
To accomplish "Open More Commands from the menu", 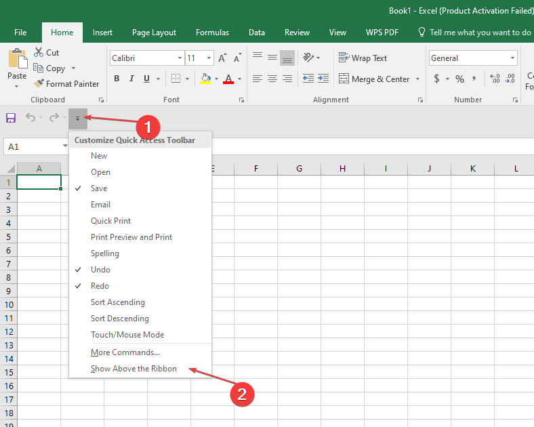I will point(125,352).
